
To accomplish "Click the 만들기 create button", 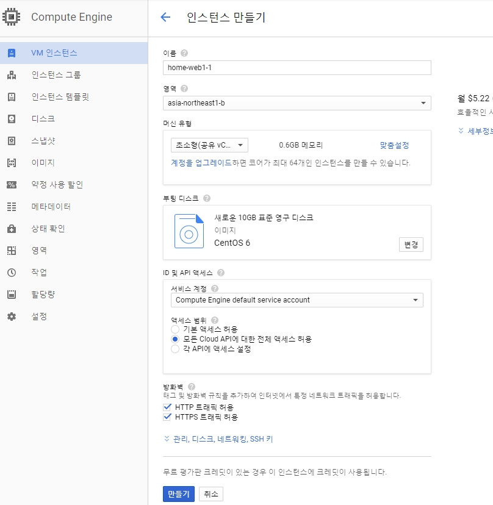I will [179, 494].
